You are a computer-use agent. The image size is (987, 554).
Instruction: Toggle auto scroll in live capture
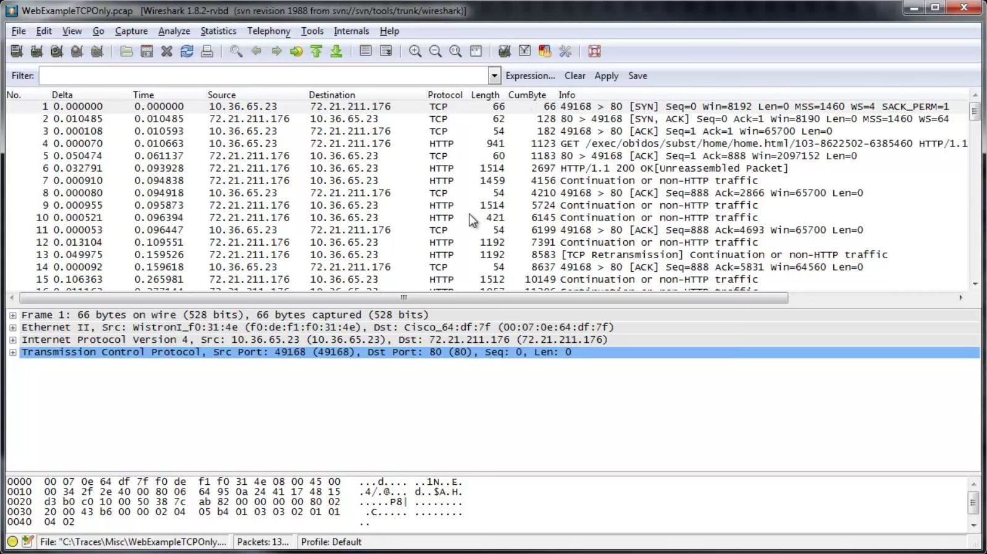386,51
